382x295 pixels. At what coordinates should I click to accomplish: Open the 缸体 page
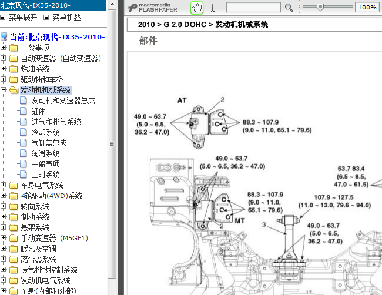coord(38,111)
